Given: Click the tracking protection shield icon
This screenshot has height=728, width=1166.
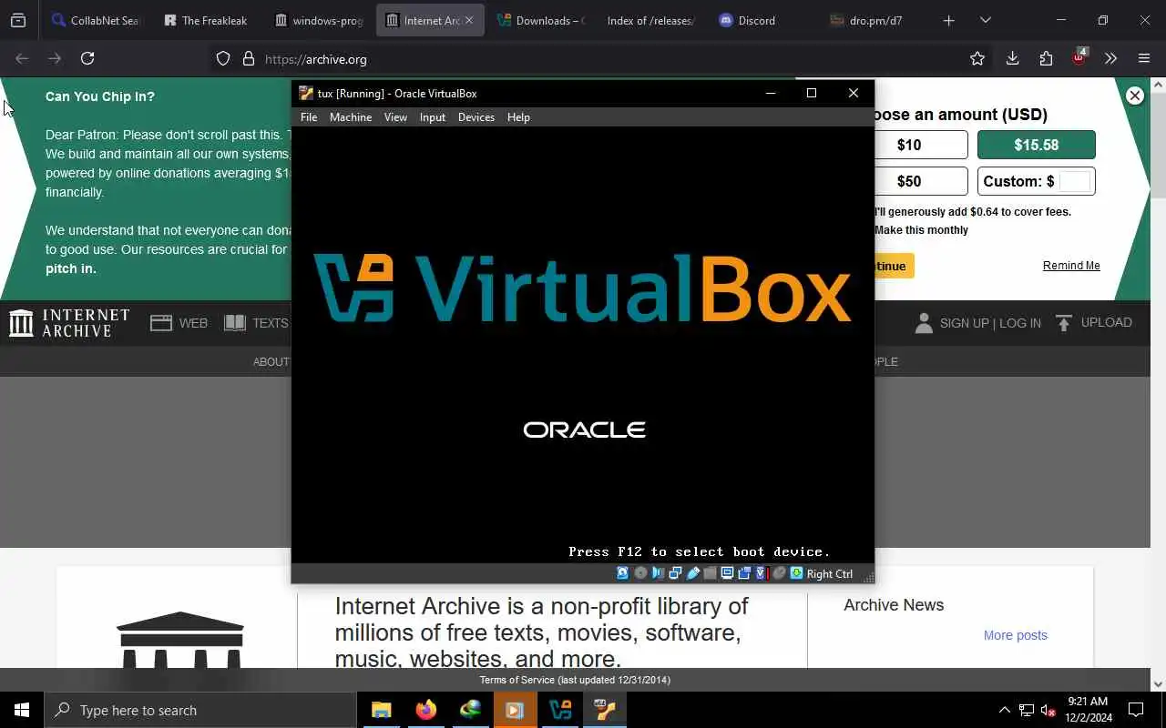Looking at the screenshot, I should [223, 59].
